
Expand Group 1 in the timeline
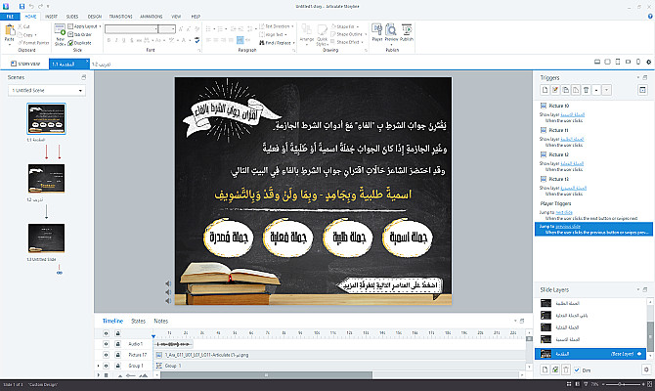pyautogui.click(x=99, y=366)
